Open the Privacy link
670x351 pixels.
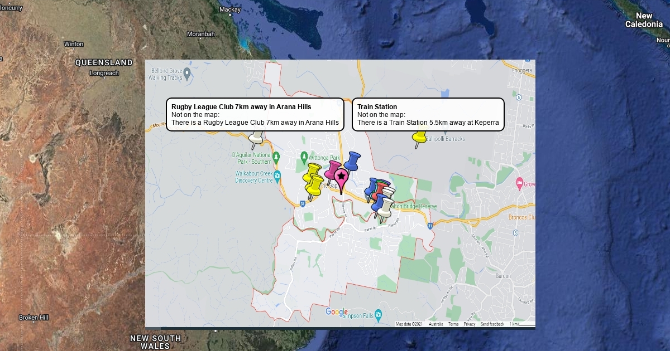click(x=470, y=324)
